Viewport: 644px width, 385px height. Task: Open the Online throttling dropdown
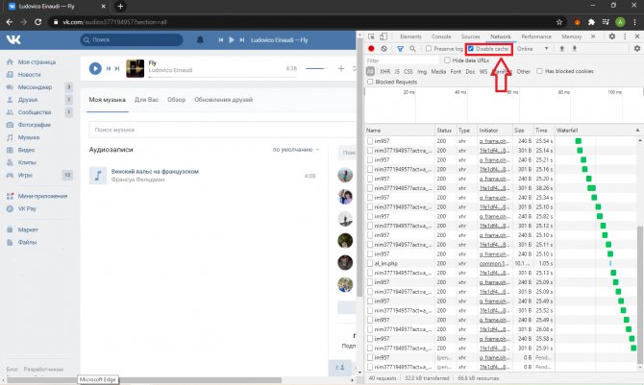[533, 48]
